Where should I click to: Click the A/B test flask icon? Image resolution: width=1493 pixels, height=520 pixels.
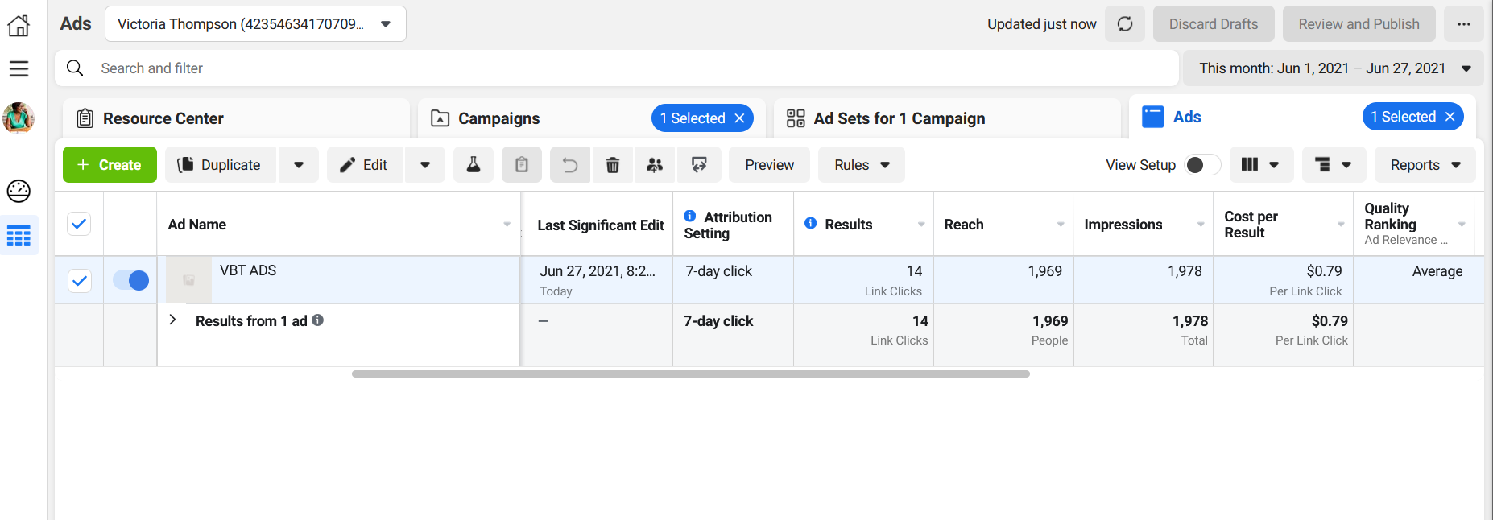[x=474, y=165]
